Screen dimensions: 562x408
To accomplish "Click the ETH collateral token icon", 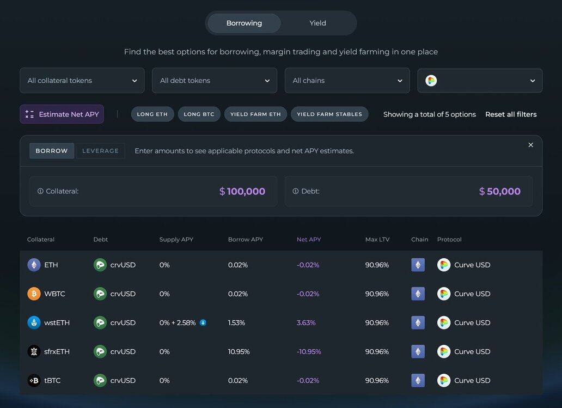I will point(34,265).
